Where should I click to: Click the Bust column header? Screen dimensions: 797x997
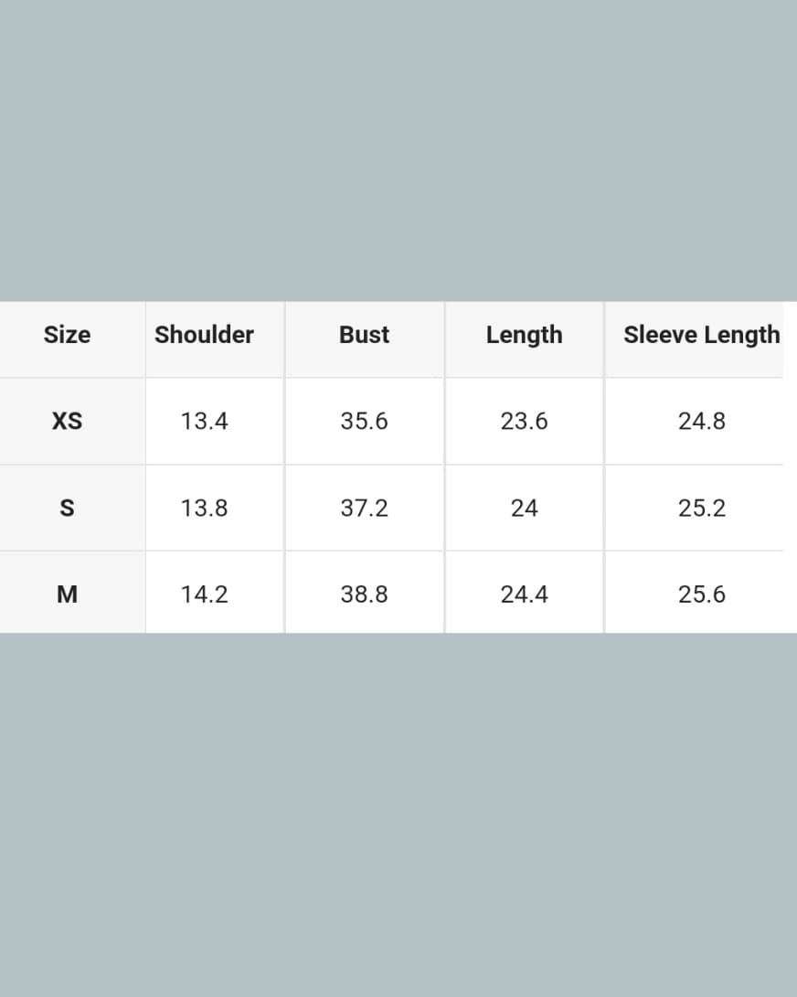pos(364,335)
